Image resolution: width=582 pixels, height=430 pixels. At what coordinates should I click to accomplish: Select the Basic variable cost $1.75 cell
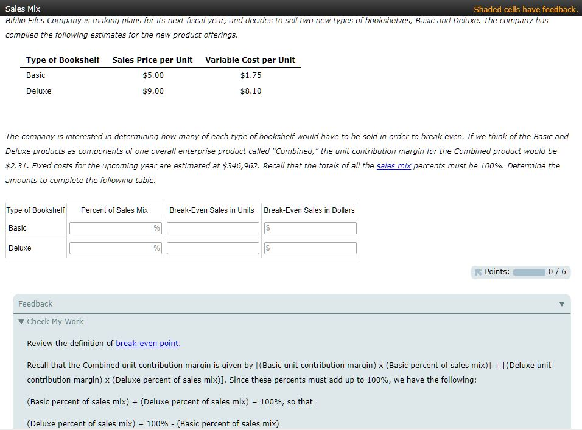[251, 75]
